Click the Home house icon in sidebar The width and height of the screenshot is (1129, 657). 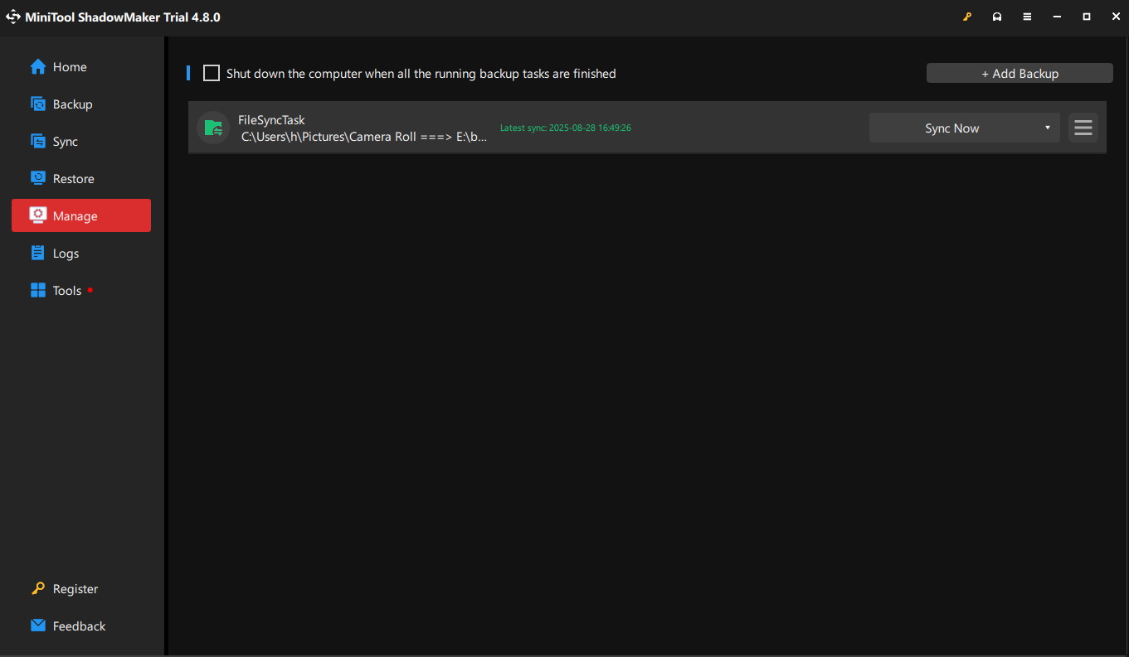38,67
